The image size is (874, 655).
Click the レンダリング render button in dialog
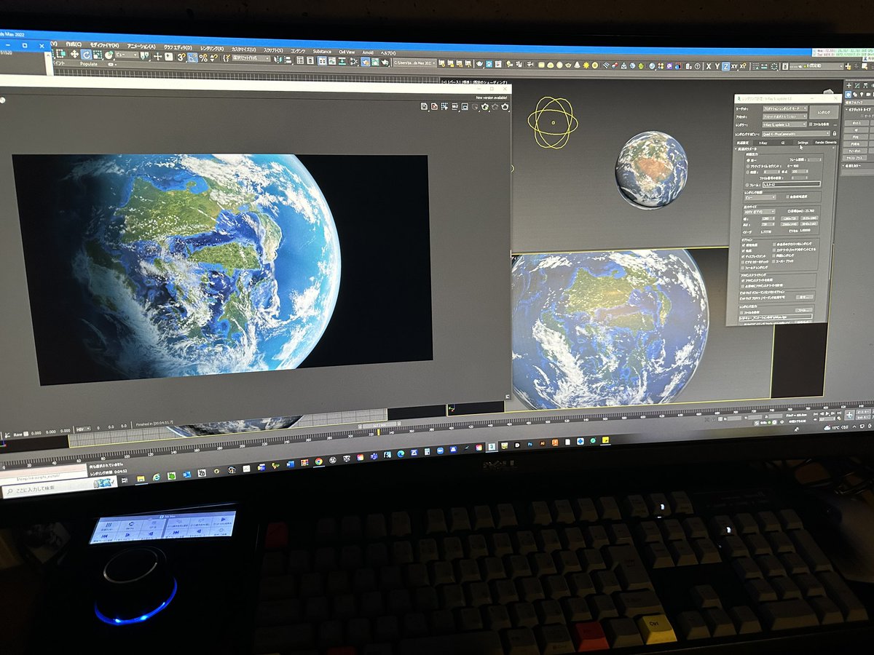824,112
